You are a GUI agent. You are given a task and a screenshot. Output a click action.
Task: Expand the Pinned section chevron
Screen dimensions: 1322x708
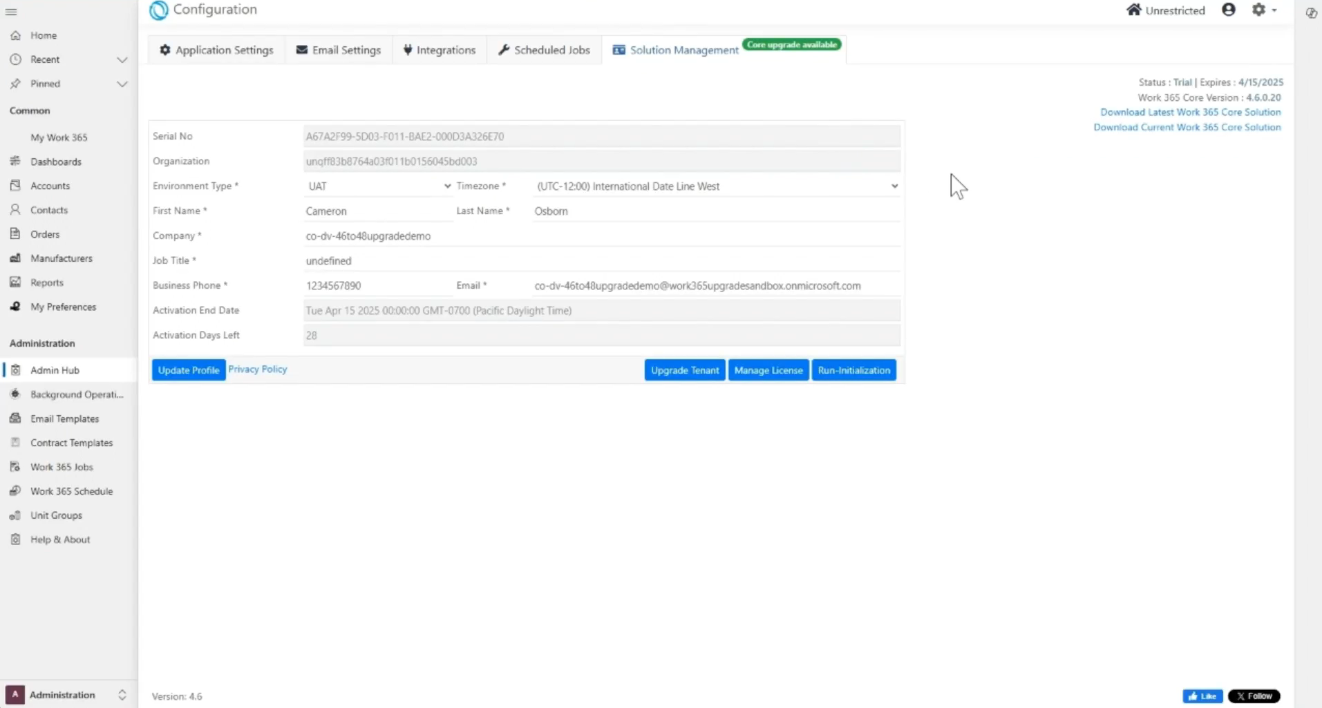coord(122,84)
